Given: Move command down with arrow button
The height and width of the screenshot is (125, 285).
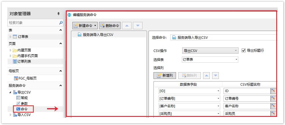Looking at the screenshot, I should 137,26.
